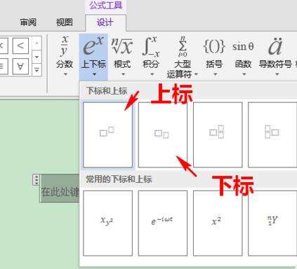Insert the x squared common script

click(218, 223)
